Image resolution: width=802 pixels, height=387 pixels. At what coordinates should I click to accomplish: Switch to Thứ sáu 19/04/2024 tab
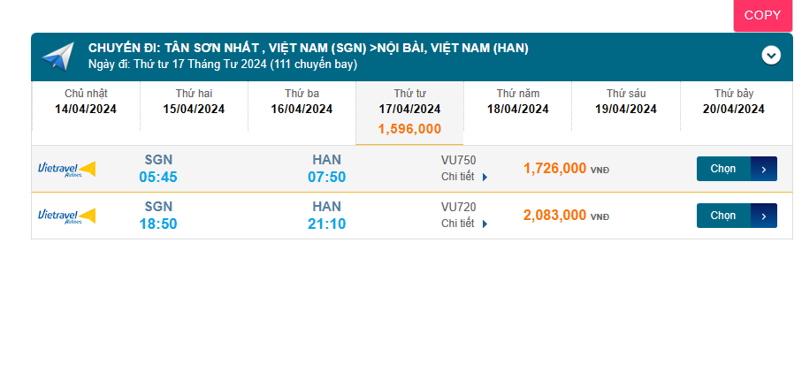coord(625,102)
